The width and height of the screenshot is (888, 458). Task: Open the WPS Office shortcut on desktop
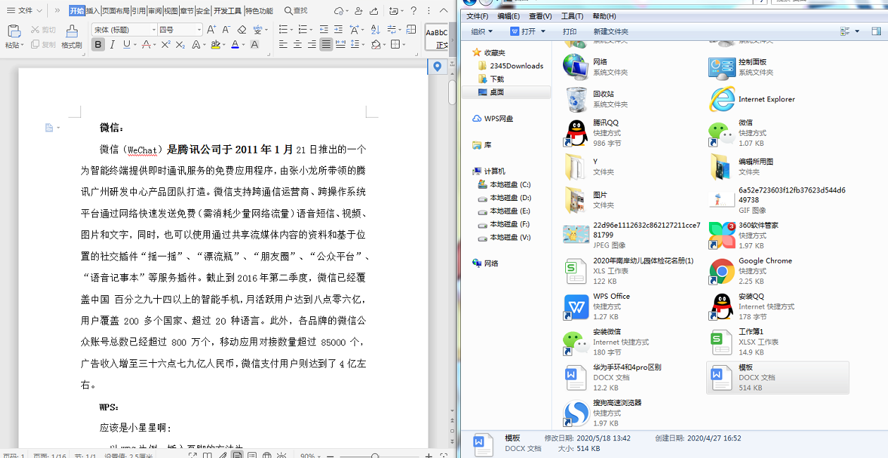click(x=576, y=307)
